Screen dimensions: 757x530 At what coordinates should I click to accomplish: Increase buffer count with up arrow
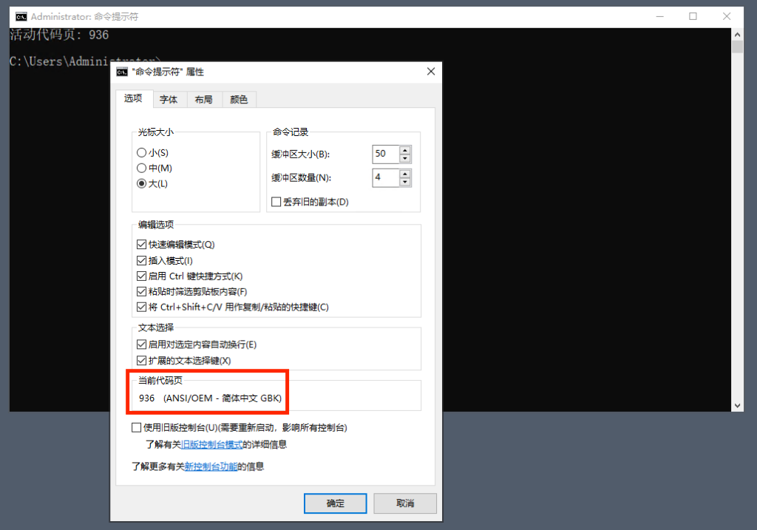coord(404,174)
